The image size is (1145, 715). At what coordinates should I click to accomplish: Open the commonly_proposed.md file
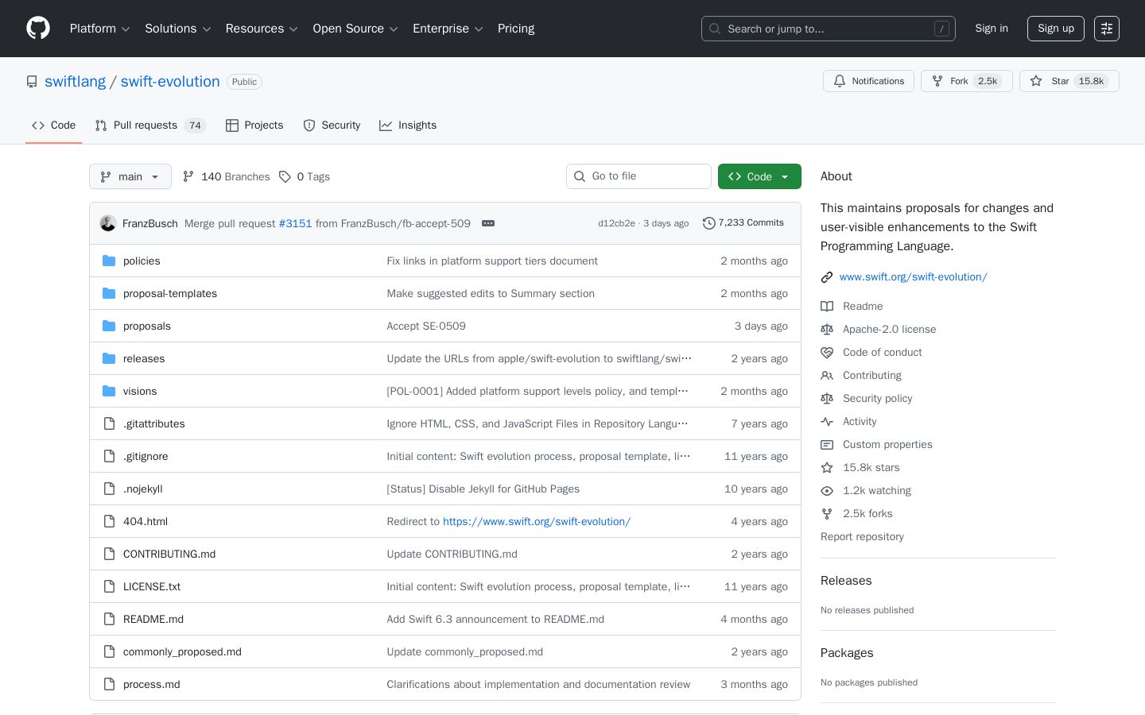(182, 651)
